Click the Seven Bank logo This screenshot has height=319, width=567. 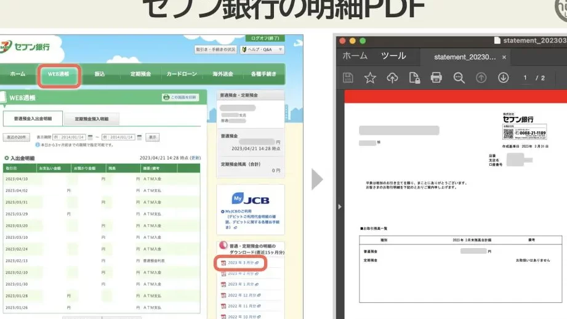25,47
